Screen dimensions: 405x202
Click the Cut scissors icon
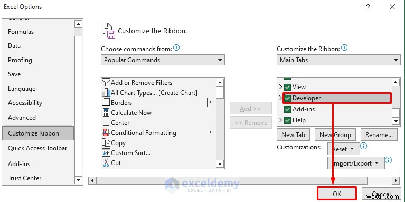coord(106,163)
